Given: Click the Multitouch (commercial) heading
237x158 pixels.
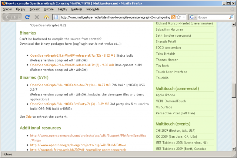Looking at the screenshot, I should tap(177, 88).
